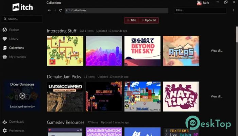Focus the sidebar Search field
The image size is (238, 136).
point(22,19)
